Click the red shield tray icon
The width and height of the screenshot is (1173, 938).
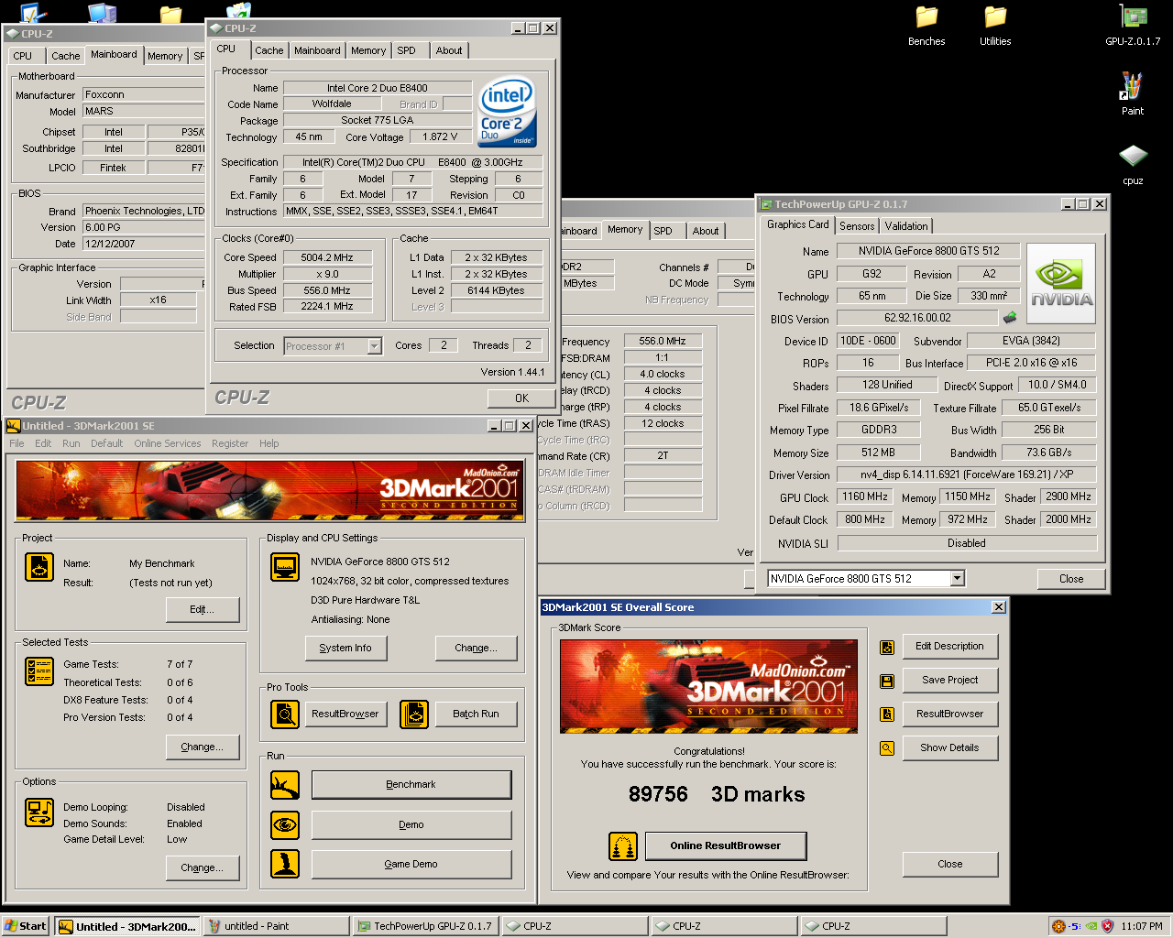[x=1107, y=926]
